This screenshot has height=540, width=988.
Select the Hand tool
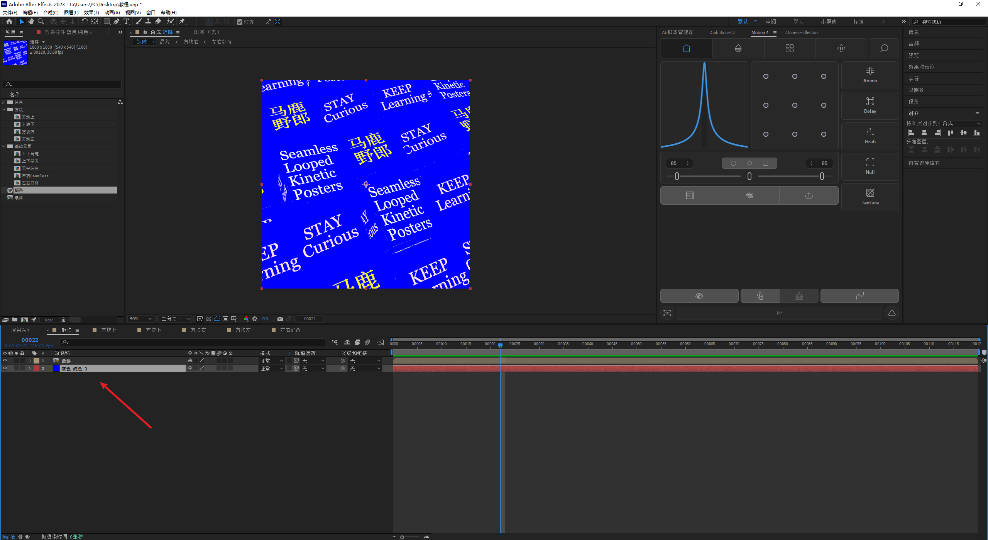pyautogui.click(x=31, y=22)
